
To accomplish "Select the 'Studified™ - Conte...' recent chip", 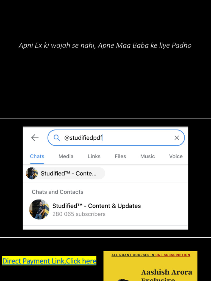I will coord(65,173).
